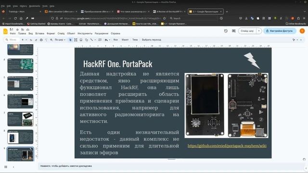
Task: Open the mode switcher dropdown at toolbar right
Action: click(x=297, y=40)
